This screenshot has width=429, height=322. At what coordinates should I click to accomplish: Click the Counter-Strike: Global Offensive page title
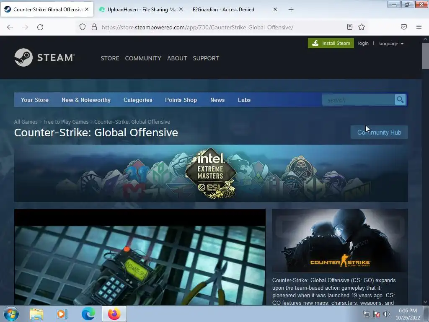click(x=96, y=132)
